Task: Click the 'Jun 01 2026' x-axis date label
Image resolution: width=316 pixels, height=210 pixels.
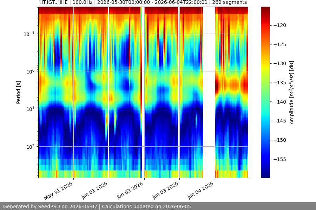Action: (x=94, y=190)
